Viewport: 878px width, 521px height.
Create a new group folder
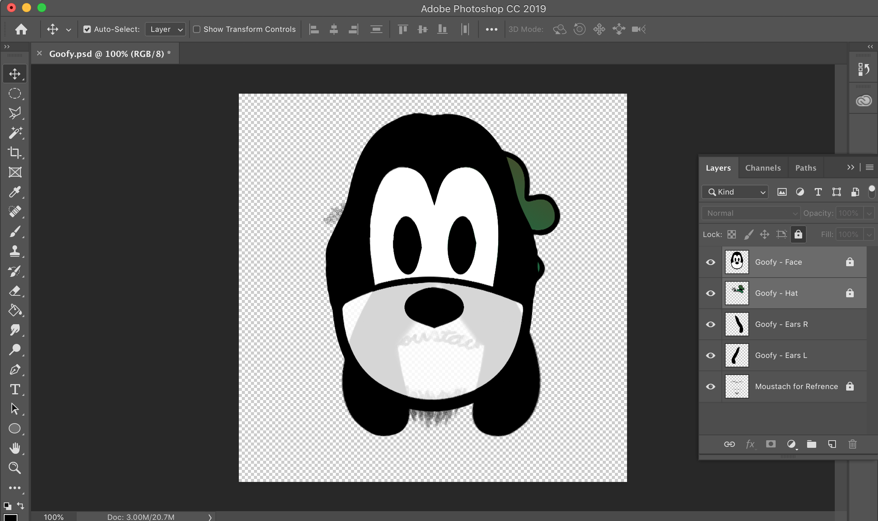(812, 444)
